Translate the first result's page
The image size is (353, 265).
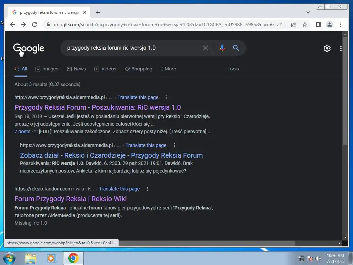click(x=138, y=97)
